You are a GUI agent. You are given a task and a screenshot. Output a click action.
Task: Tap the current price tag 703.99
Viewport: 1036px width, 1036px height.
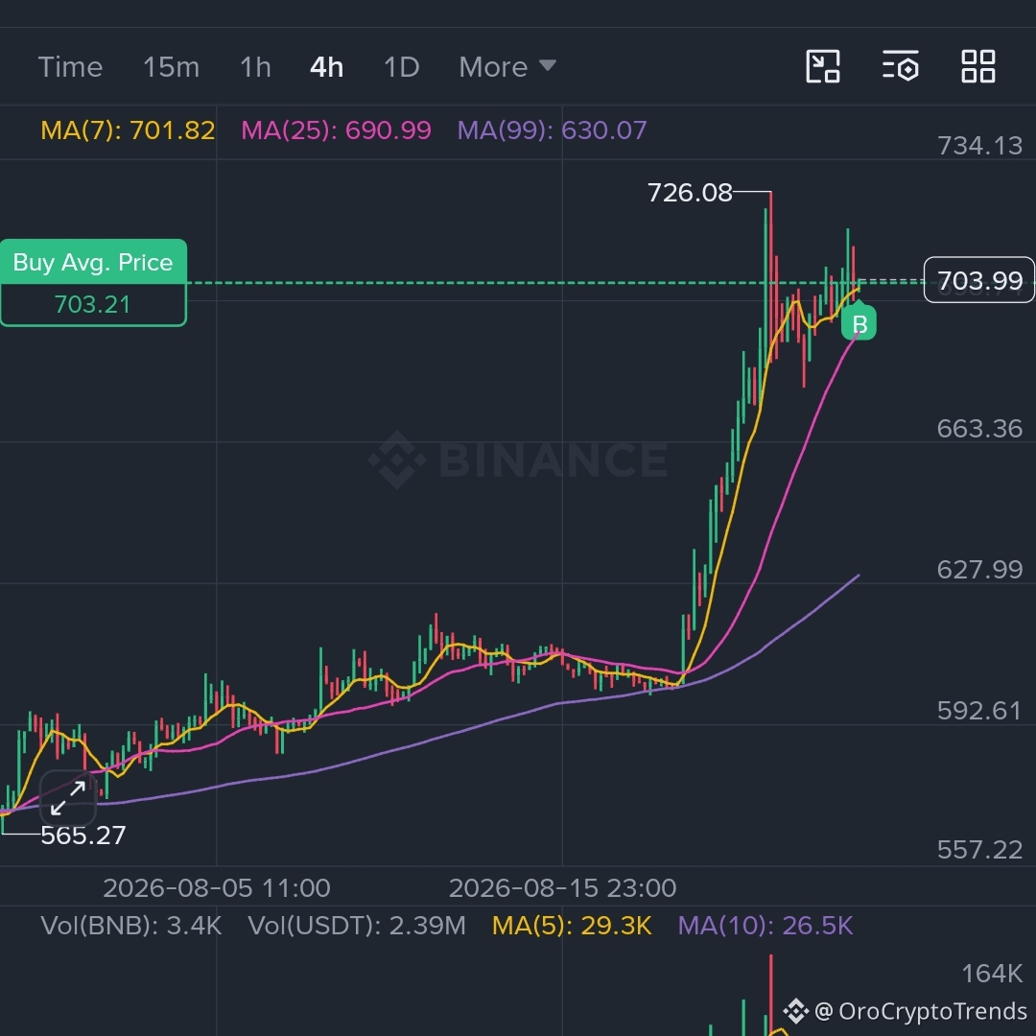979,280
